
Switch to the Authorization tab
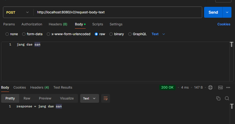pos(32,24)
